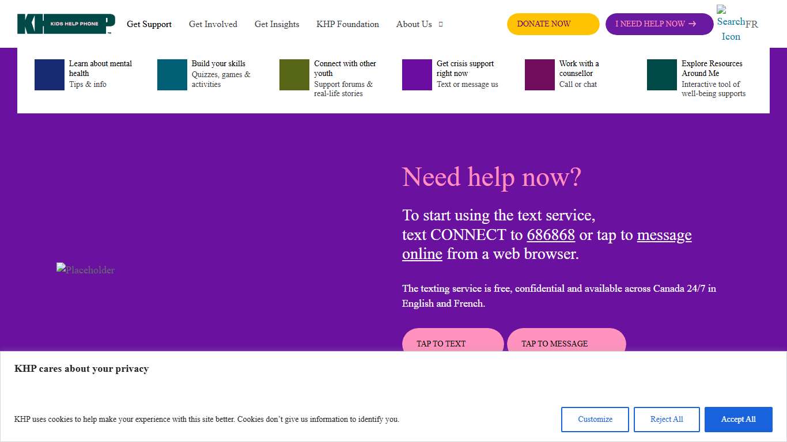The image size is (787, 442).
Task: Click the message online link
Action: pyautogui.click(x=664, y=235)
